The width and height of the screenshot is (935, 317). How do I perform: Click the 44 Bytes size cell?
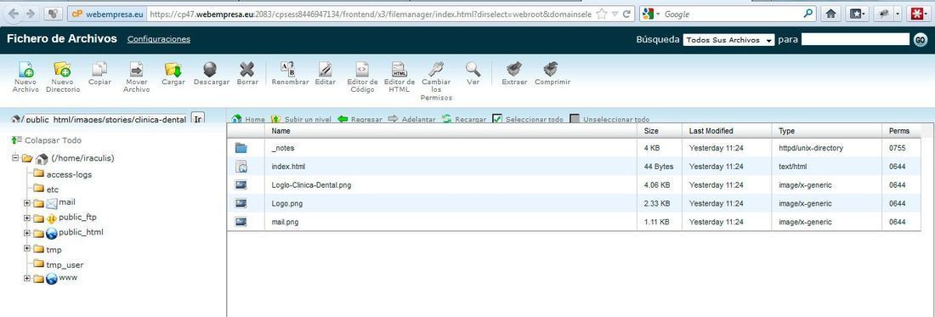(658, 167)
